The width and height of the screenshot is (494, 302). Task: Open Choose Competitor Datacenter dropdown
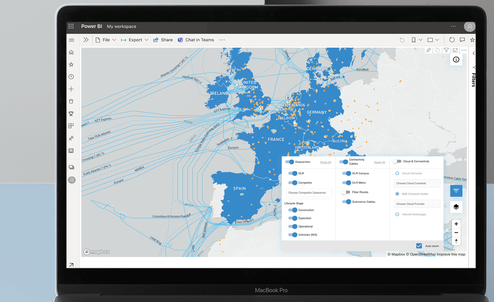(x=309, y=193)
